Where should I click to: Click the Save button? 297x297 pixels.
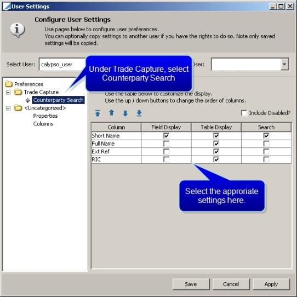pos(191,284)
